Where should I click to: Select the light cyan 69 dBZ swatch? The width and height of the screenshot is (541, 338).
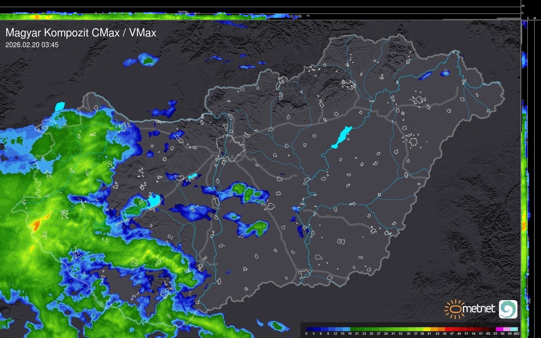pyautogui.click(x=514, y=329)
